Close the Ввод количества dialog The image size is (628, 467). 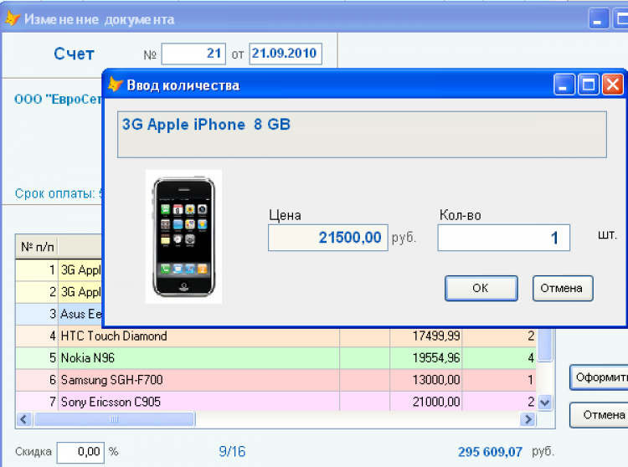[613, 85]
